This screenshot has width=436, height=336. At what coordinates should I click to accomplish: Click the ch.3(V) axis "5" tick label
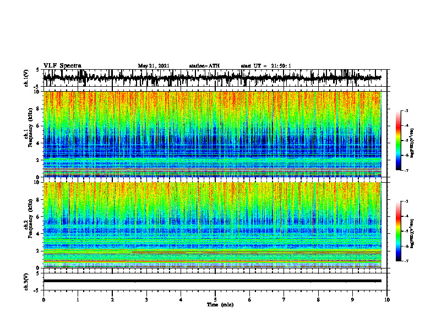[37, 273]
